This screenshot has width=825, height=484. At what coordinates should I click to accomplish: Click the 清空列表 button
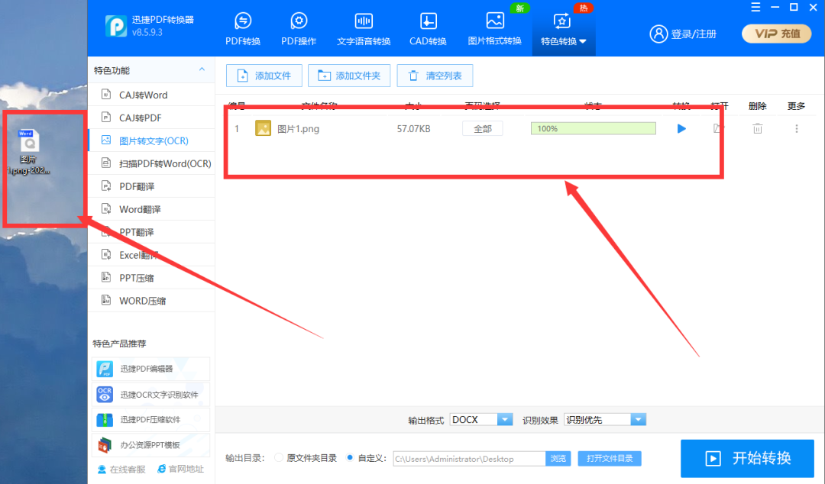point(435,76)
